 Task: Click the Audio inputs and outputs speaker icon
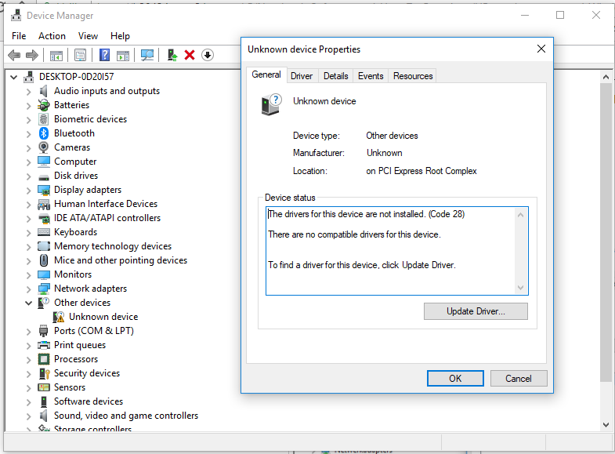pos(44,91)
